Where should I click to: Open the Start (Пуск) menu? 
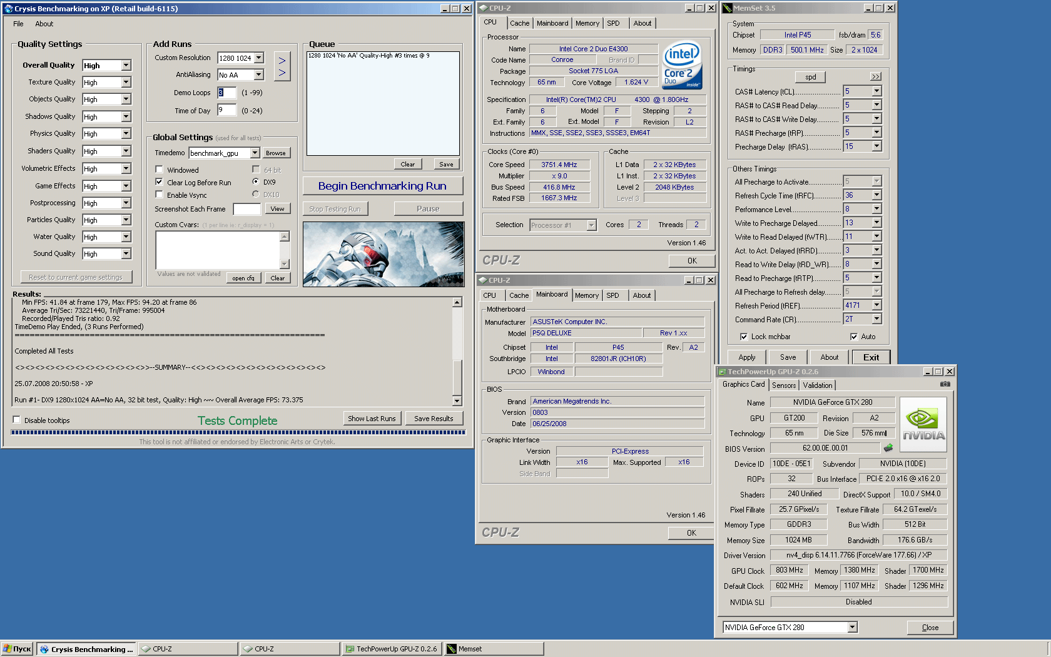17,649
